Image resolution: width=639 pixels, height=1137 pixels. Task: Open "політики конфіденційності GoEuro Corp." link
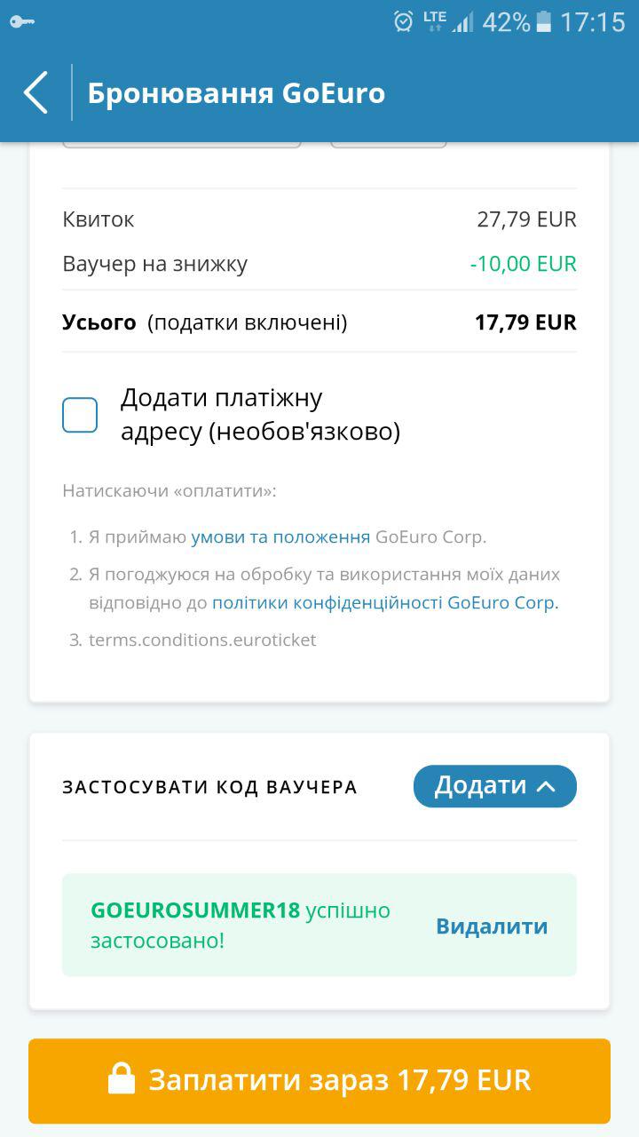coord(385,602)
